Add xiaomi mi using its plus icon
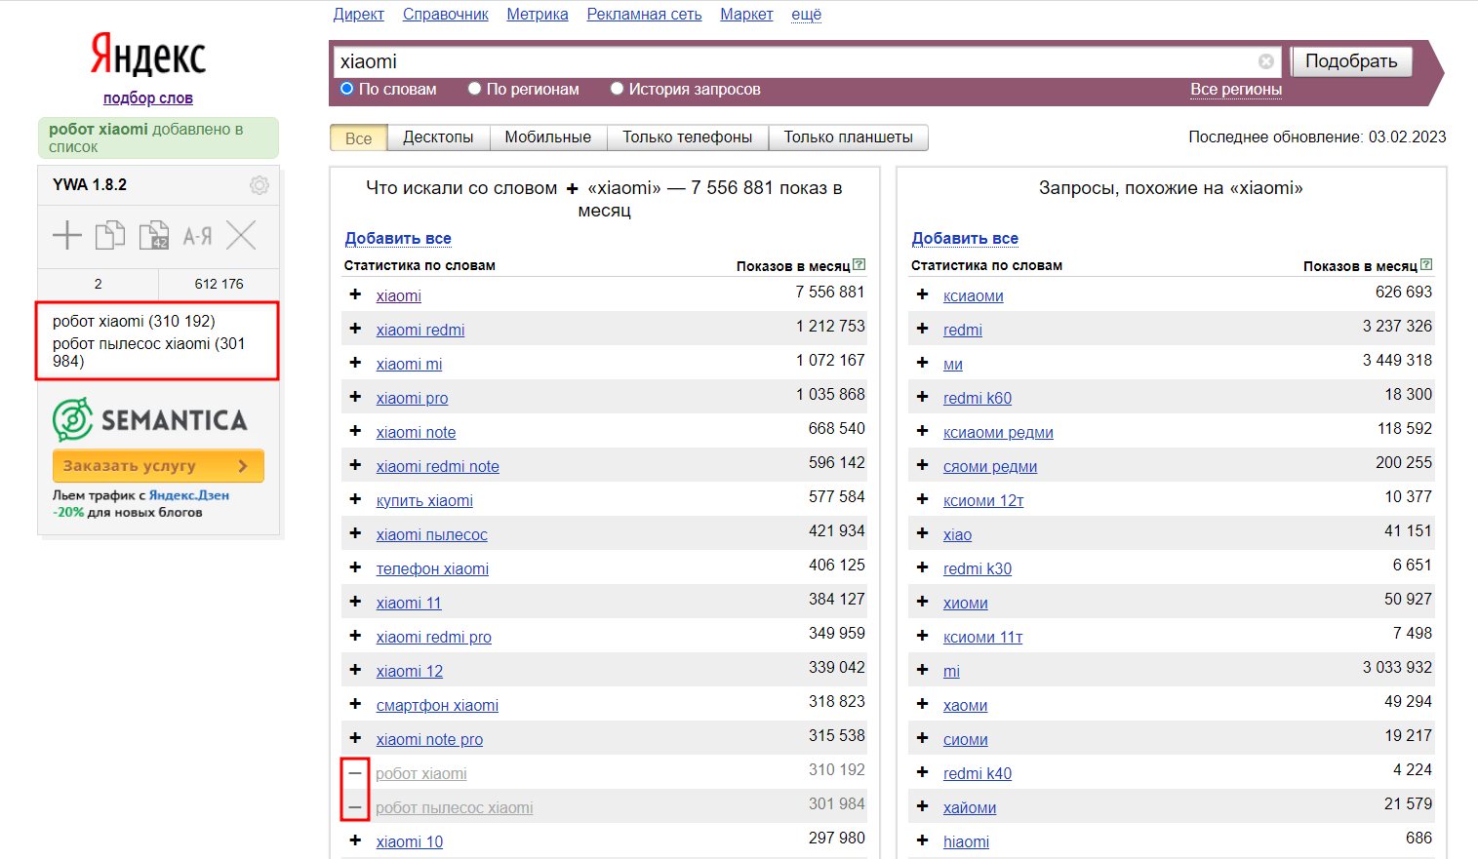The height and width of the screenshot is (859, 1478). tap(355, 363)
